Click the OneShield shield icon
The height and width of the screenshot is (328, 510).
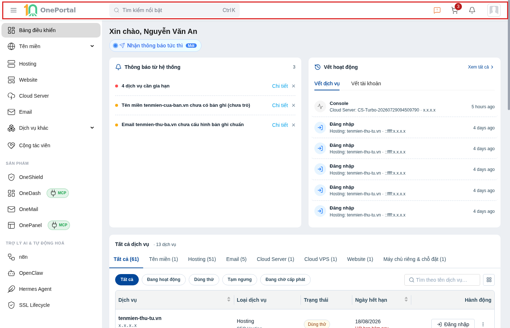click(x=11, y=177)
